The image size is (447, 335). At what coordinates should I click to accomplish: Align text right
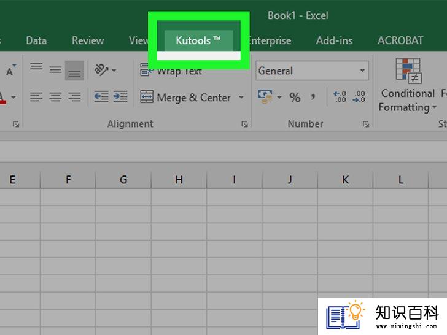[x=74, y=97]
